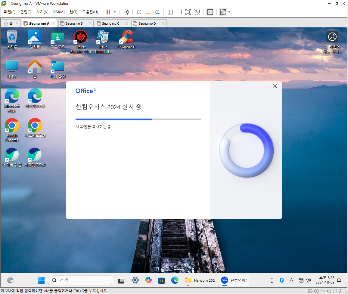
Task: Open the 탭(T) menu
Action: click(73, 12)
